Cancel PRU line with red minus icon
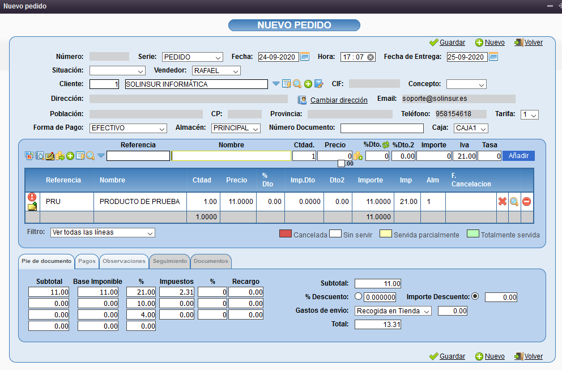The height and width of the screenshot is (370, 562). (x=526, y=202)
